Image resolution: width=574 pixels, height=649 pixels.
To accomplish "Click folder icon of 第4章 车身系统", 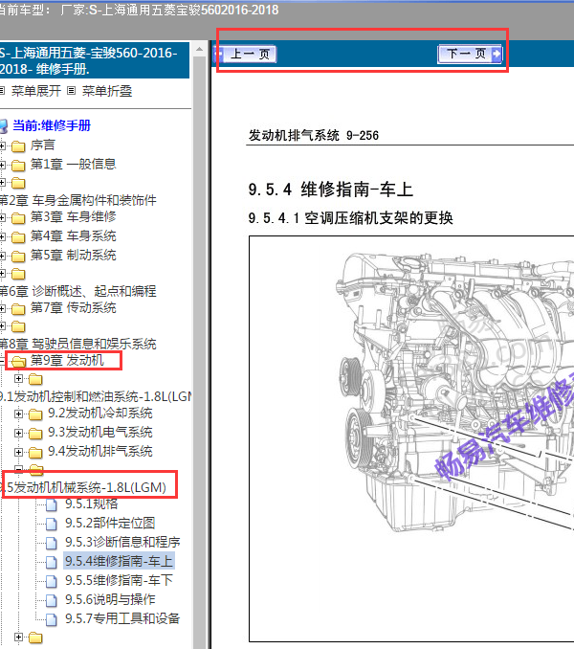I will 18,237.
